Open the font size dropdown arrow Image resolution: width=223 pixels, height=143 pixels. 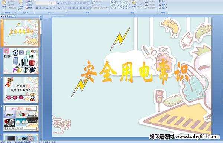coord(55,3)
